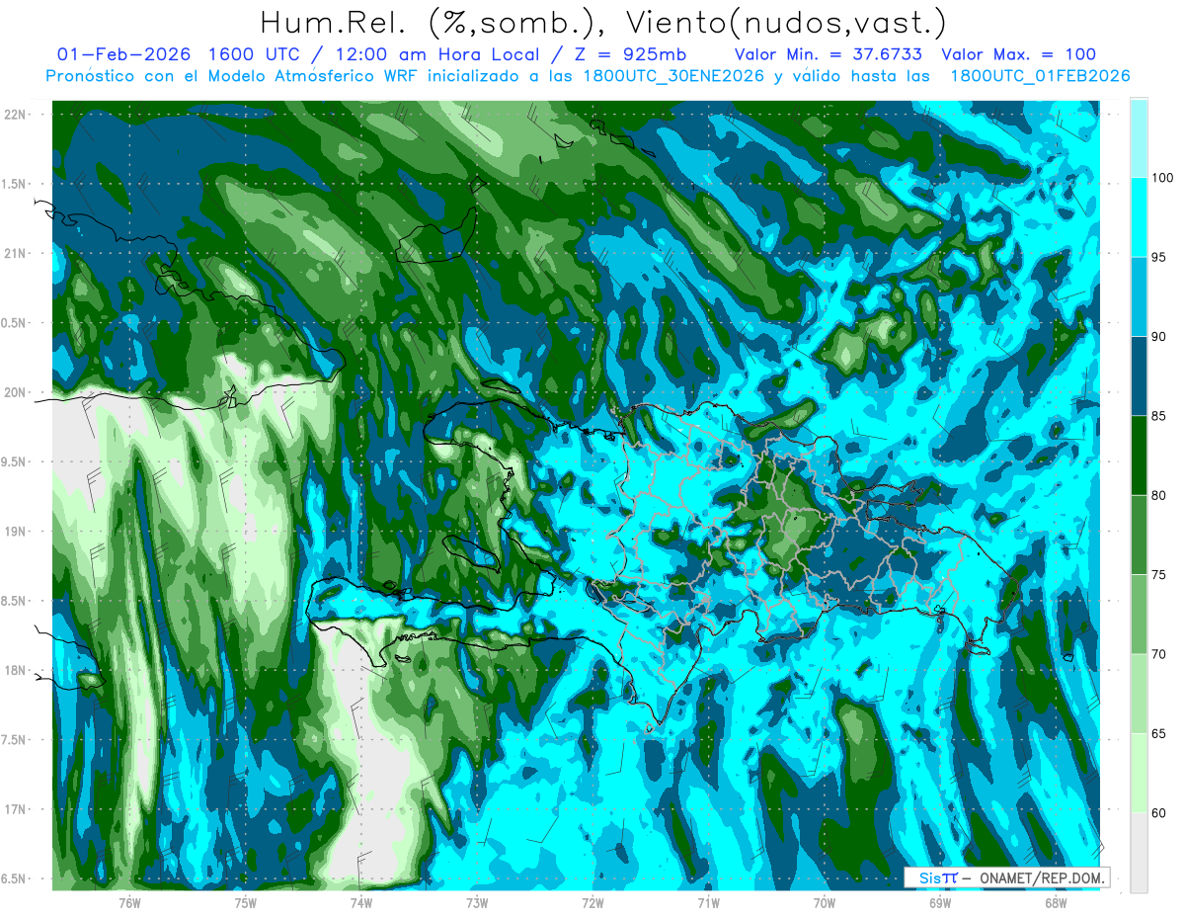The width and height of the screenshot is (1185, 916).
Task: Click the '20N' latitude label
Action: (16, 392)
